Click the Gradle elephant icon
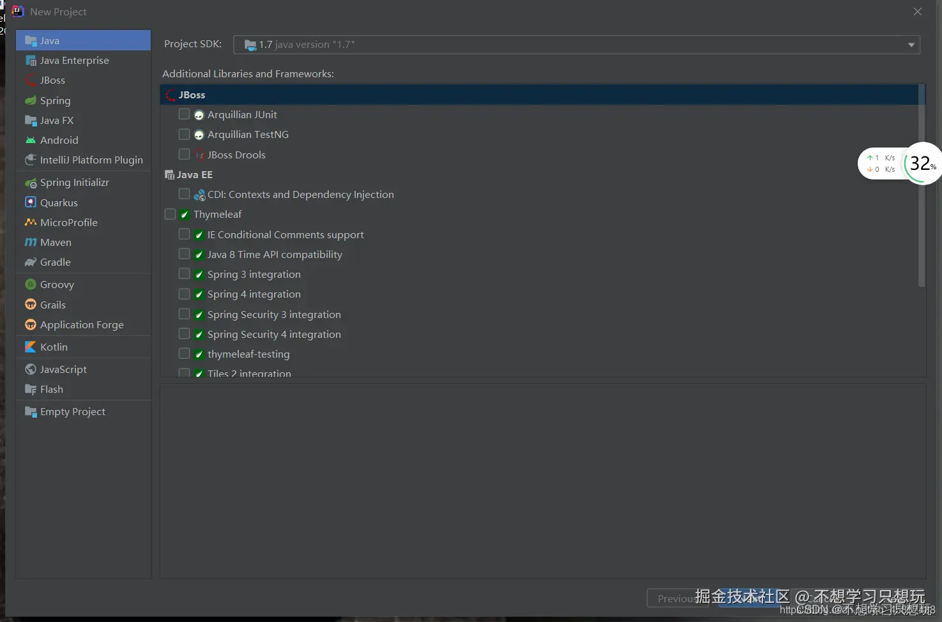Screen dimensions: 942x622 [31, 262]
